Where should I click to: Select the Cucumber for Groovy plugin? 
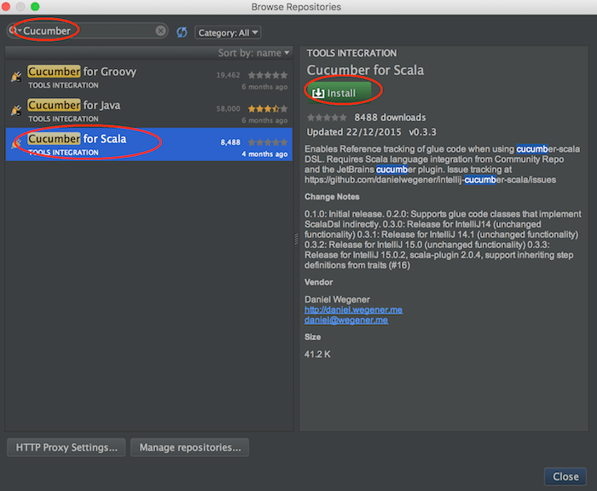click(x=149, y=78)
